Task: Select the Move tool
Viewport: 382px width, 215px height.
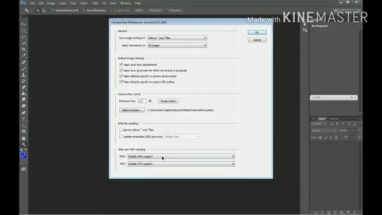Action: tap(23, 24)
